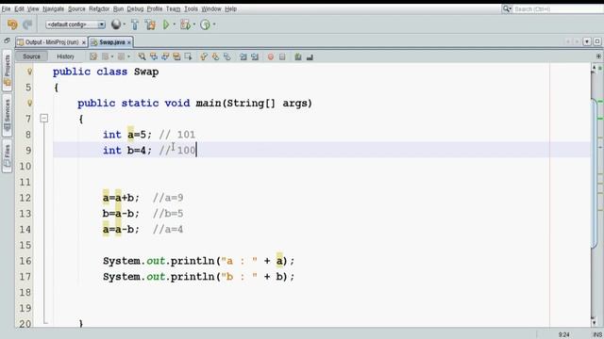Open the Run menu
The width and height of the screenshot is (604, 339).
pyautogui.click(x=118, y=8)
